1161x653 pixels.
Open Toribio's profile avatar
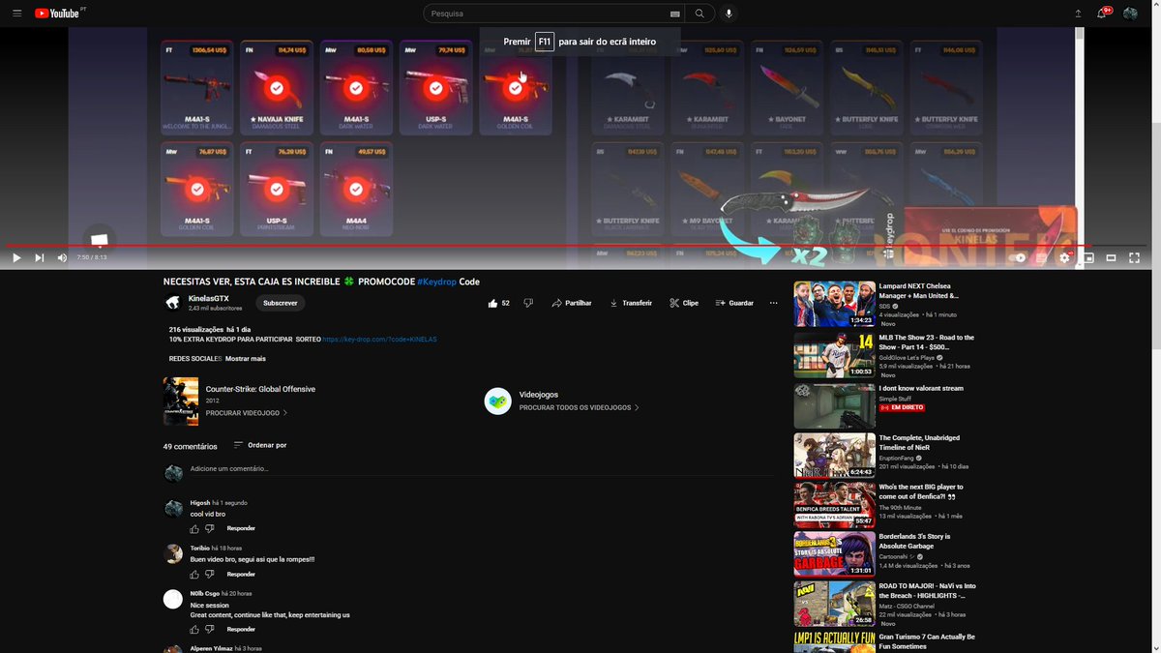pos(173,554)
